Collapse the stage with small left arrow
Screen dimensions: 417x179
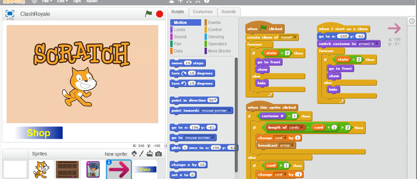click(166, 146)
